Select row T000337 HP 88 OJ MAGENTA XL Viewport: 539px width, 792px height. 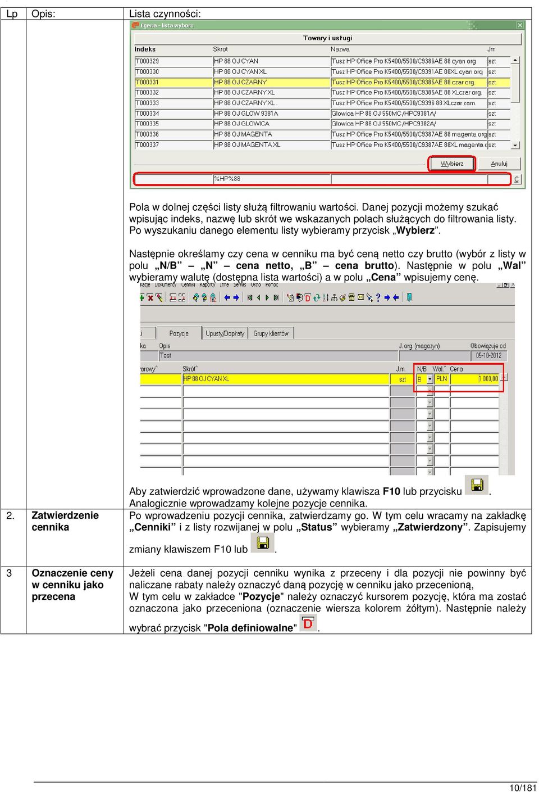[x=322, y=144]
